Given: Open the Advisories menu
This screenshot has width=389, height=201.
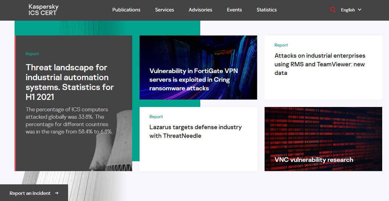Looking at the screenshot, I should (200, 10).
